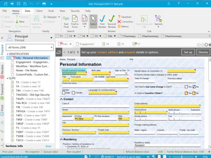Switch to the Engagement form tab
The image size is (211, 158).
point(85,44)
